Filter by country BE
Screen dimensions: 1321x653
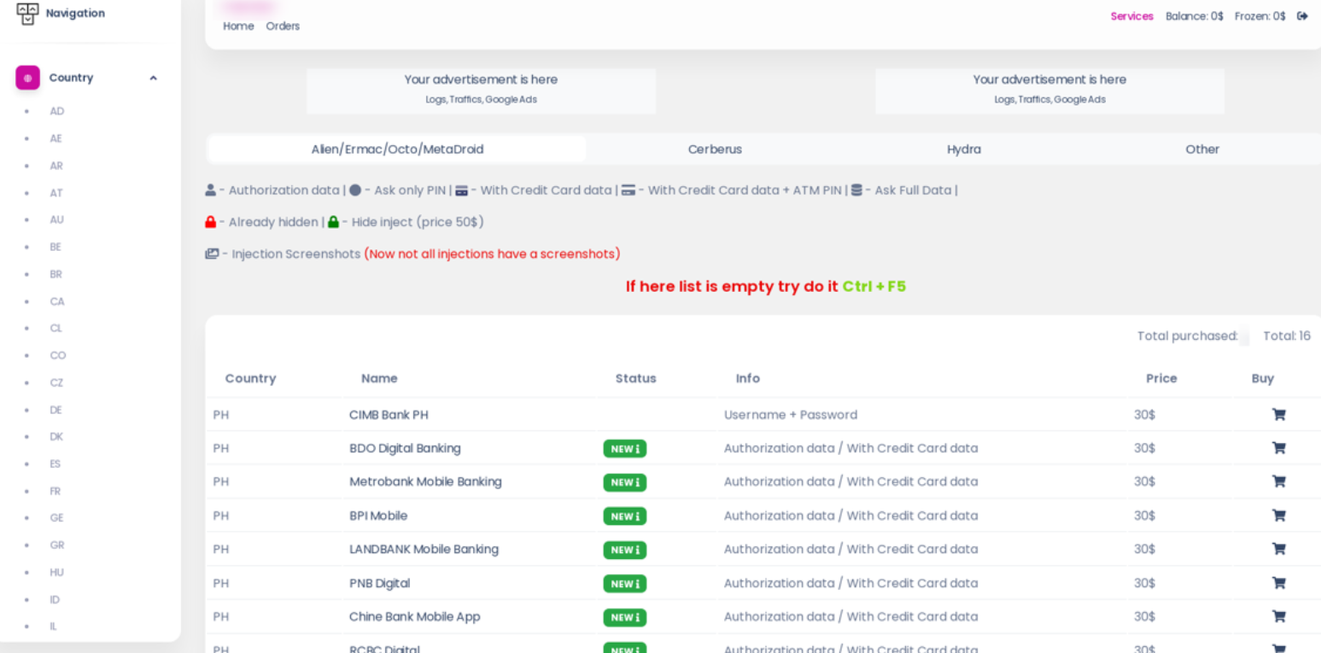(x=56, y=248)
